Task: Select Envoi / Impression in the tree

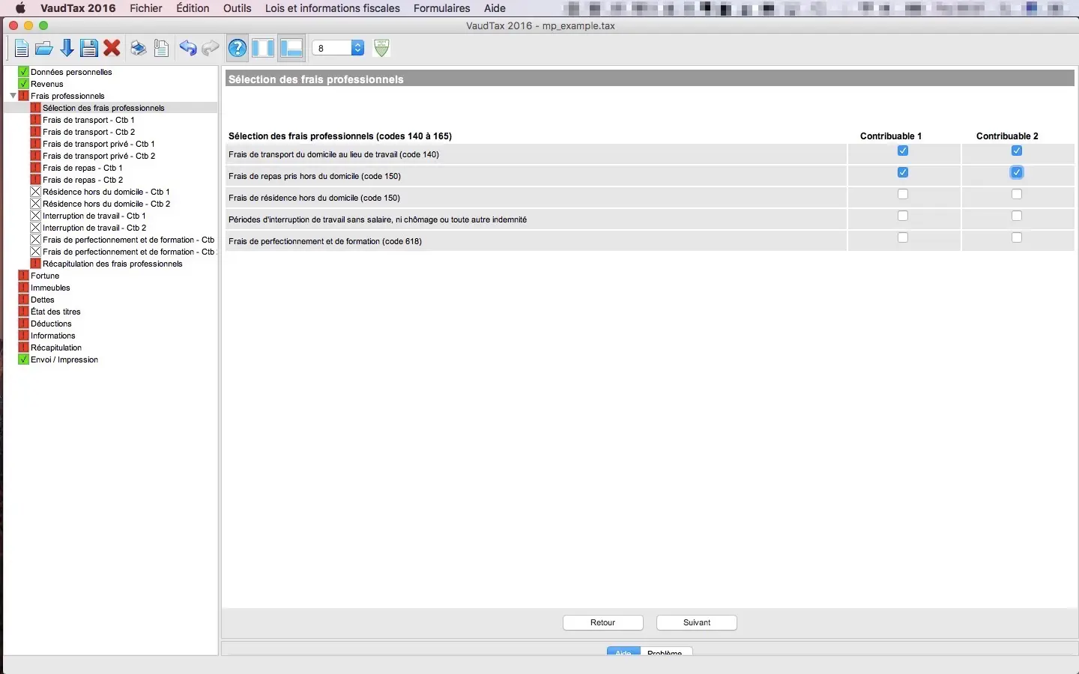Action: pos(64,359)
